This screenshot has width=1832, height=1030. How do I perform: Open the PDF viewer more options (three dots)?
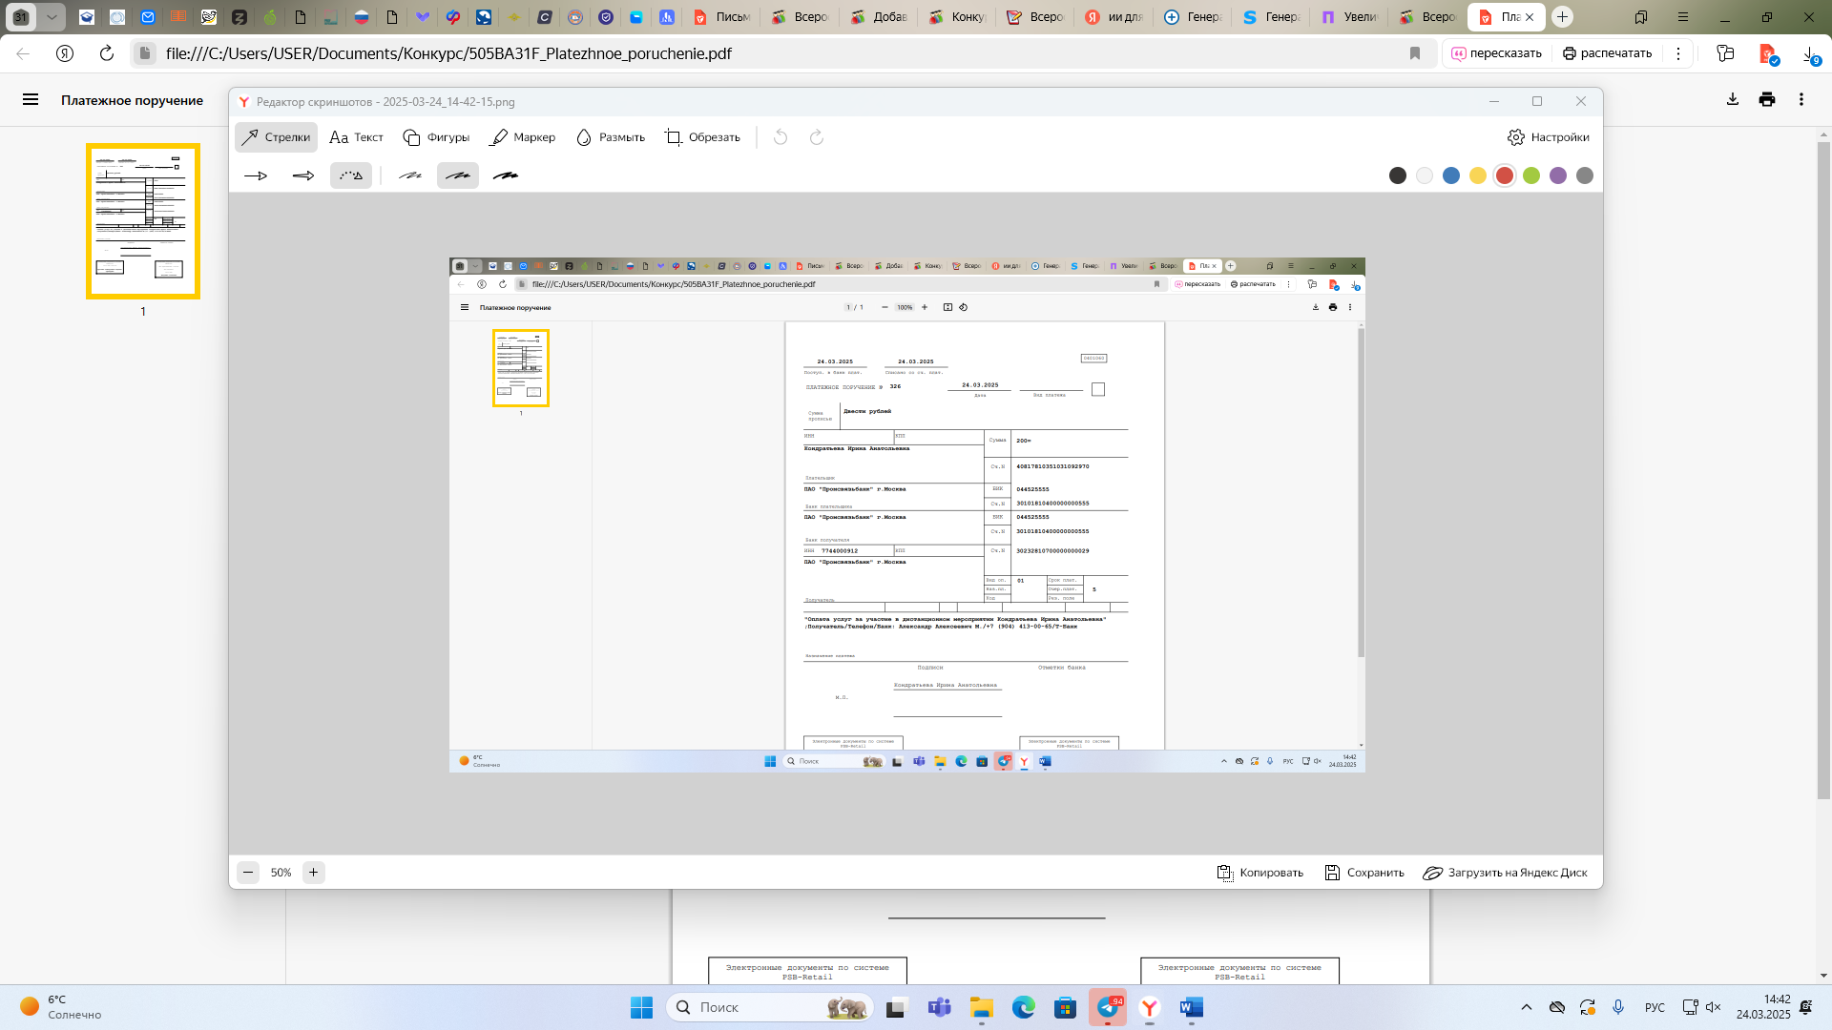pyautogui.click(x=1801, y=99)
